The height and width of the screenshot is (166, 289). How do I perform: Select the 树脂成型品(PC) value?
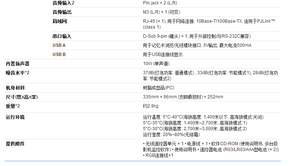click(x=159, y=88)
